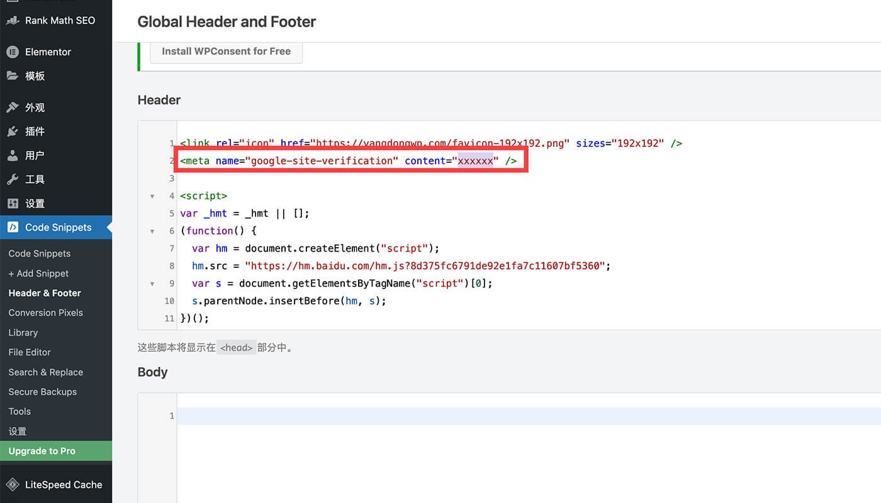
Task: Click the LiteSpeed Cache diamond icon
Action: pos(13,485)
